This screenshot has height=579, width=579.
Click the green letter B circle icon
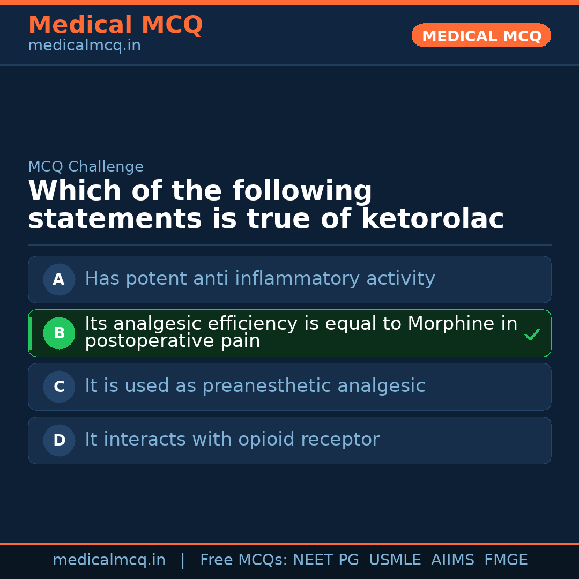tap(59, 333)
